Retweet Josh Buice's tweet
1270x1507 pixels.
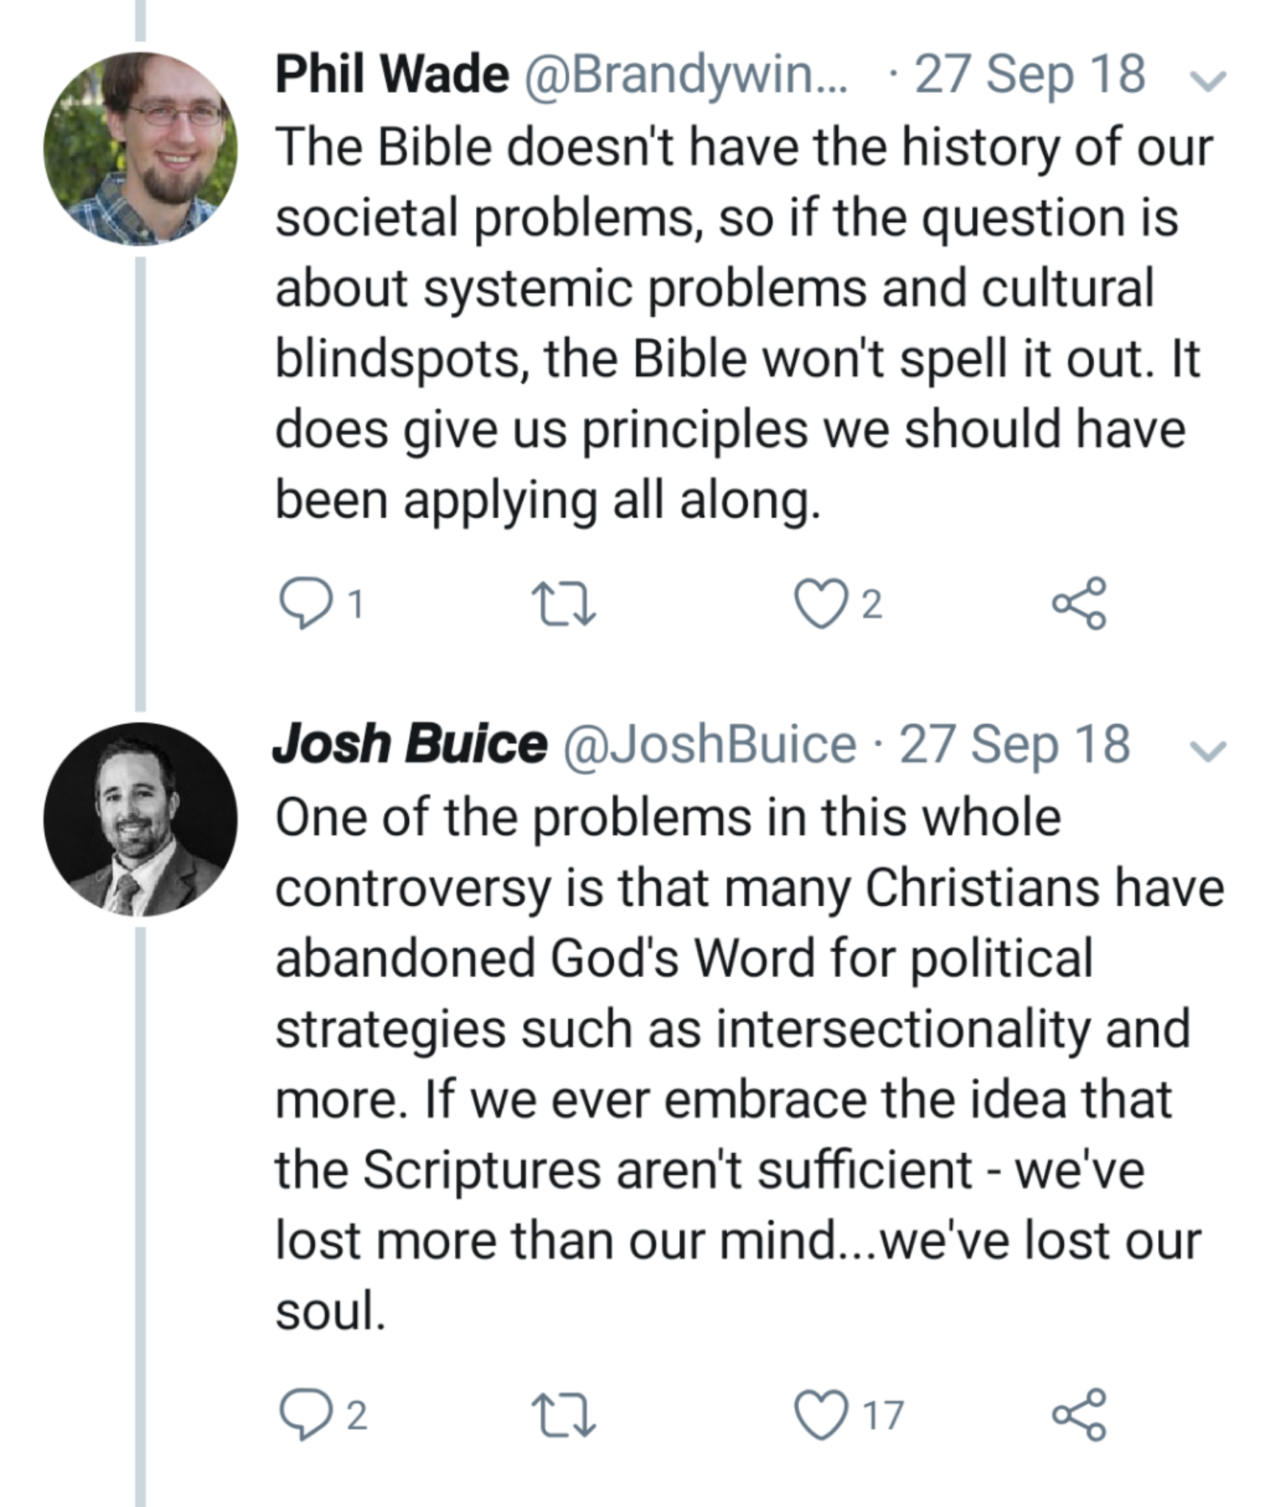pos(566,1414)
